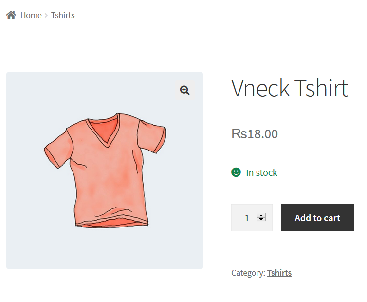The height and width of the screenshot is (302, 367).
Task: Click the In stock status text
Action: pyautogui.click(x=261, y=172)
